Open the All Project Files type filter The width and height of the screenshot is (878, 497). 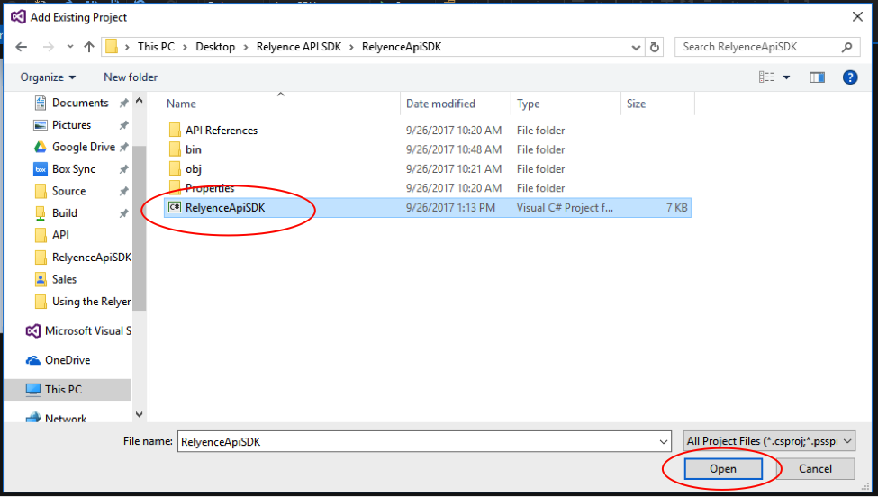[x=768, y=441]
